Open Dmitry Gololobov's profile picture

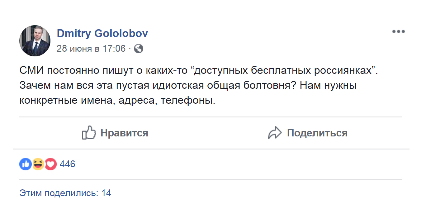point(35,41)
